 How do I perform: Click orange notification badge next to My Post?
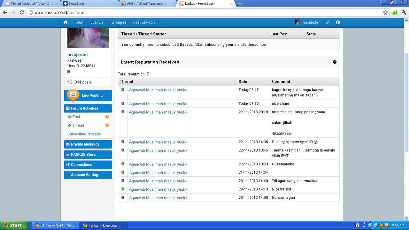107,117
